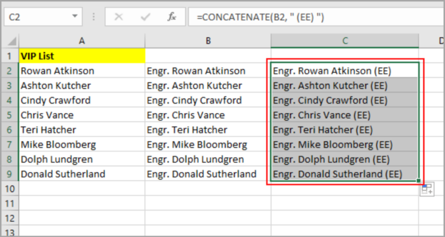Select column A header

[x=82, y=41]
